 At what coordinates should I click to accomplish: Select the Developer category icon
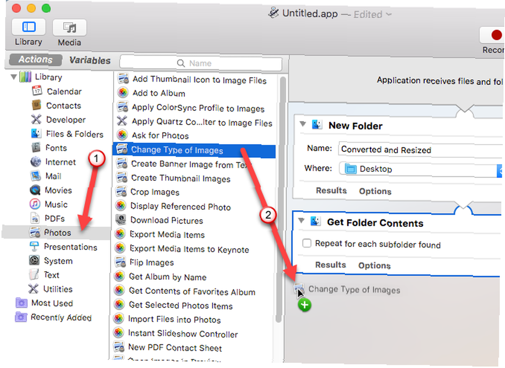pos(36,119)
